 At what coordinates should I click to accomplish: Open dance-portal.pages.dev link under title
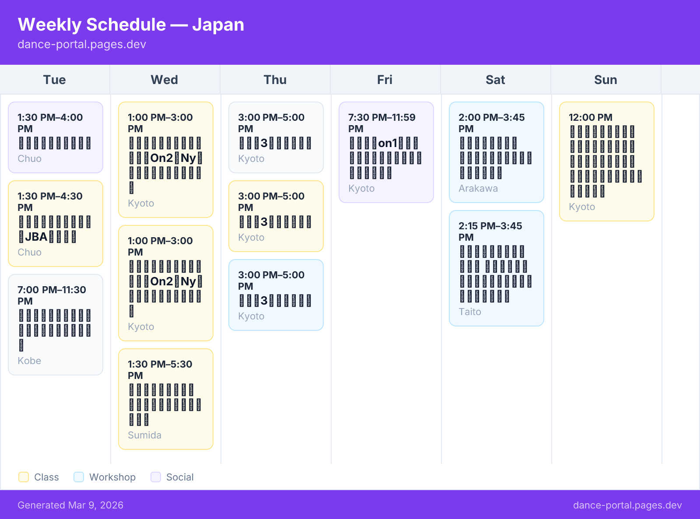82,45
